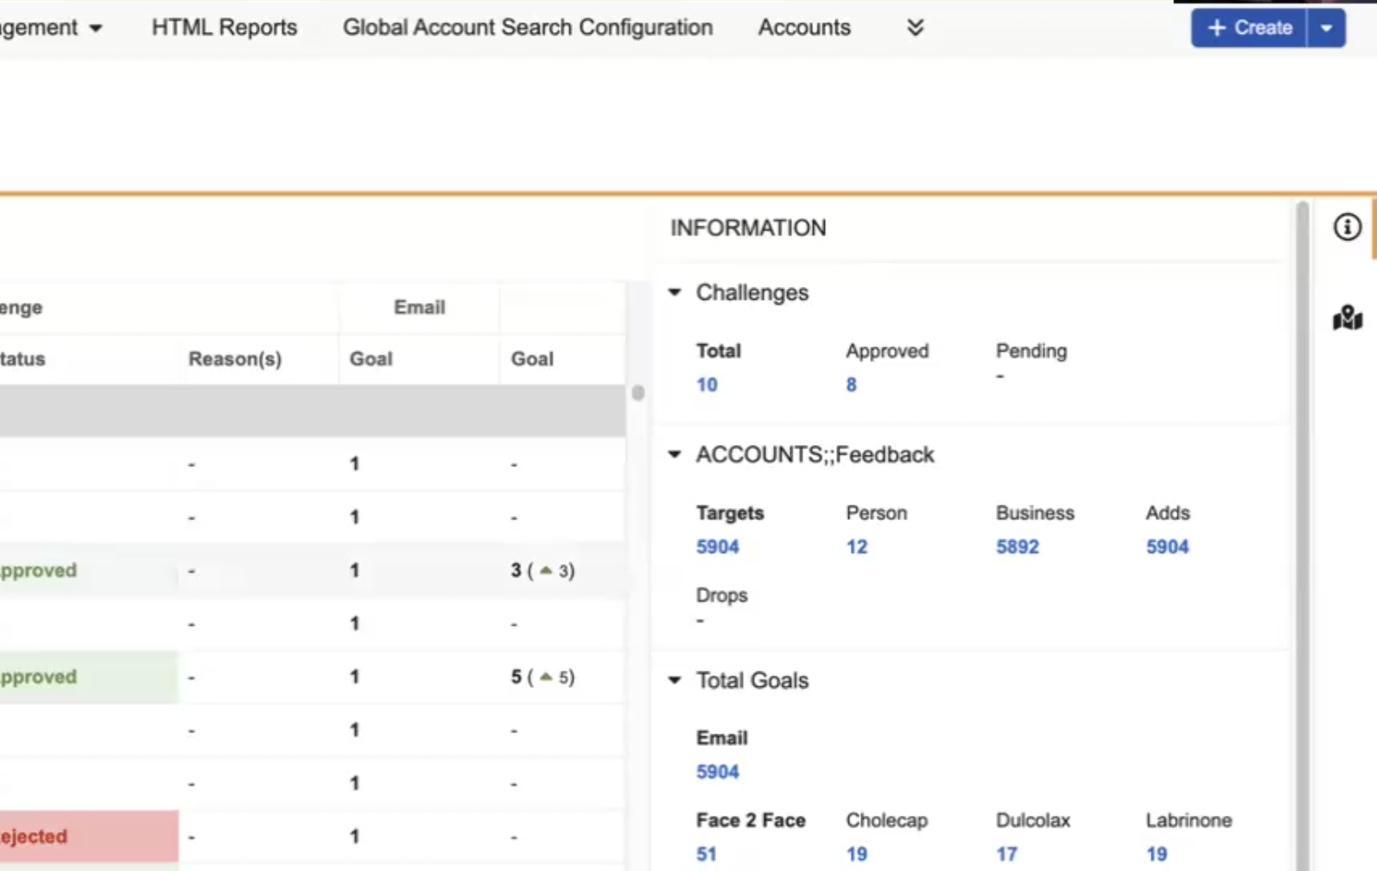This screenshot has width=1377, height=871.
Task: Open the HTML Reports tab
Action: coord(224,28)
